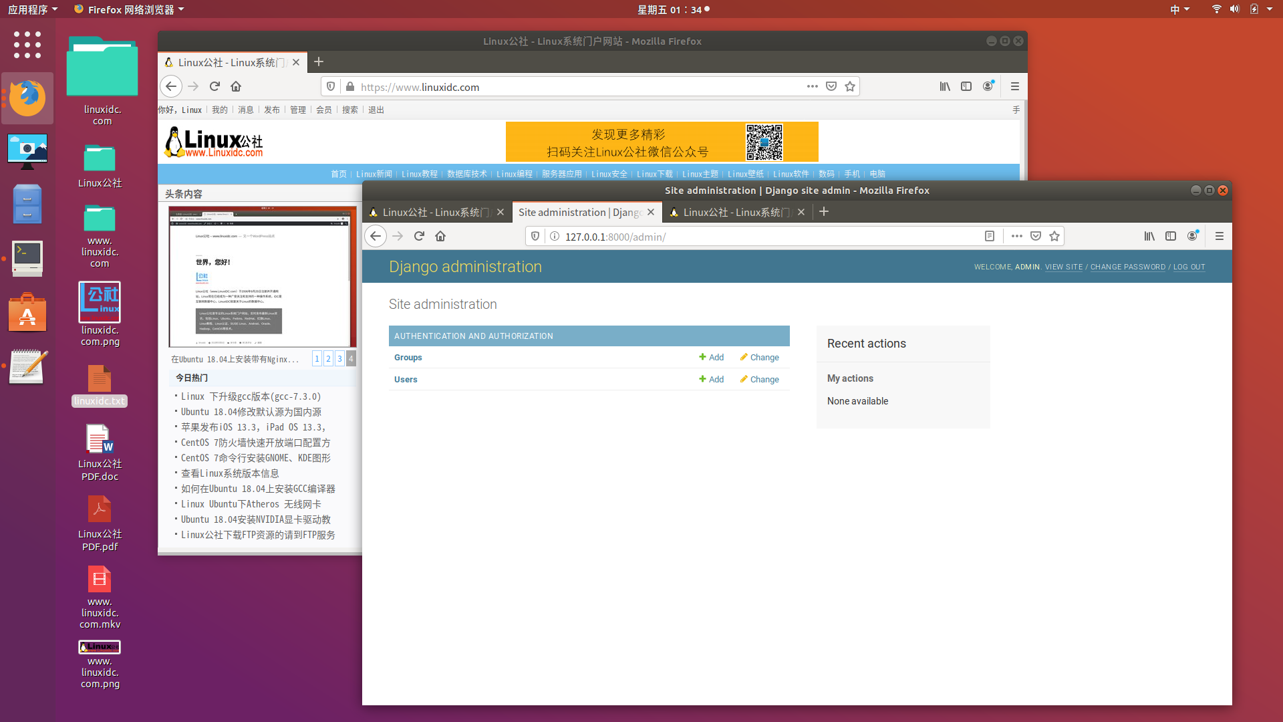Click Change in the Users row

760,380
